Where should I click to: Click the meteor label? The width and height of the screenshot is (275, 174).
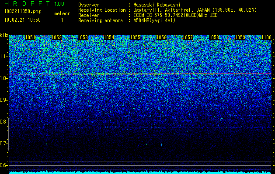pos(62,13)
